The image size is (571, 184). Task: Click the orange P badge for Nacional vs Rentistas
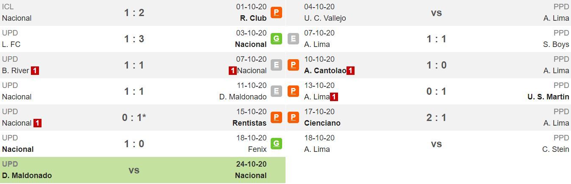coord(276,117)
